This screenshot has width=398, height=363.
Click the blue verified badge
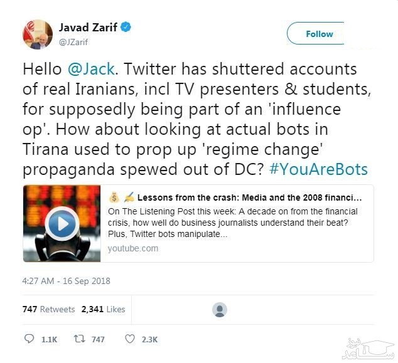tap(126, 28)
